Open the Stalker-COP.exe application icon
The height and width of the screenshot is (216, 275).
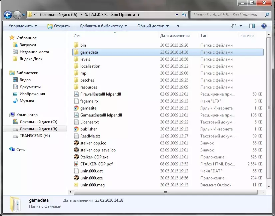click(x=76, y=157)
